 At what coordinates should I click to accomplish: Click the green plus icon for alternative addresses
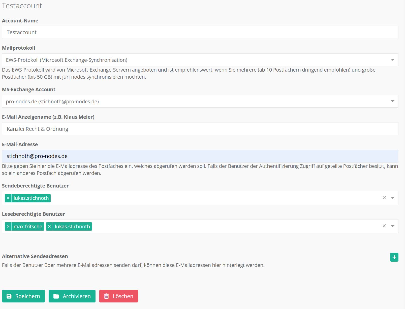[x=394, y=257]
